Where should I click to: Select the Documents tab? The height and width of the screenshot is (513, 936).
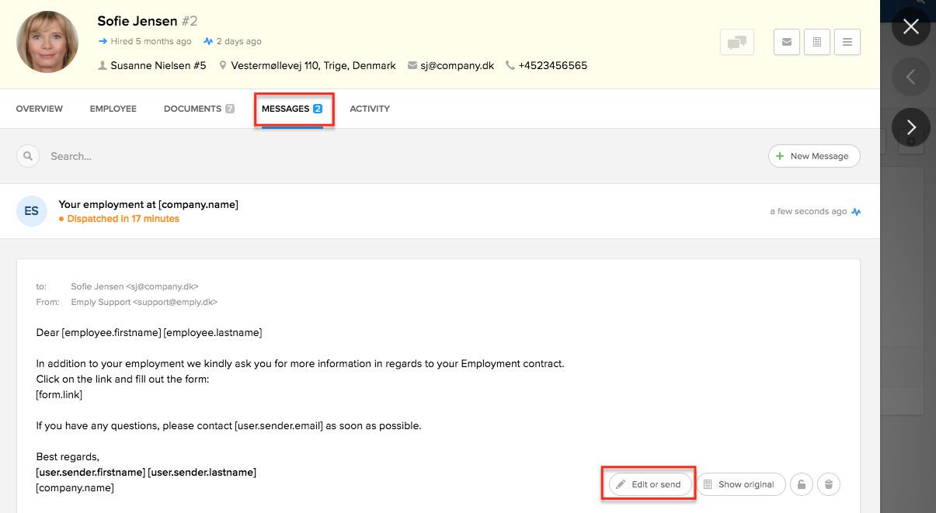click(199, 109)
